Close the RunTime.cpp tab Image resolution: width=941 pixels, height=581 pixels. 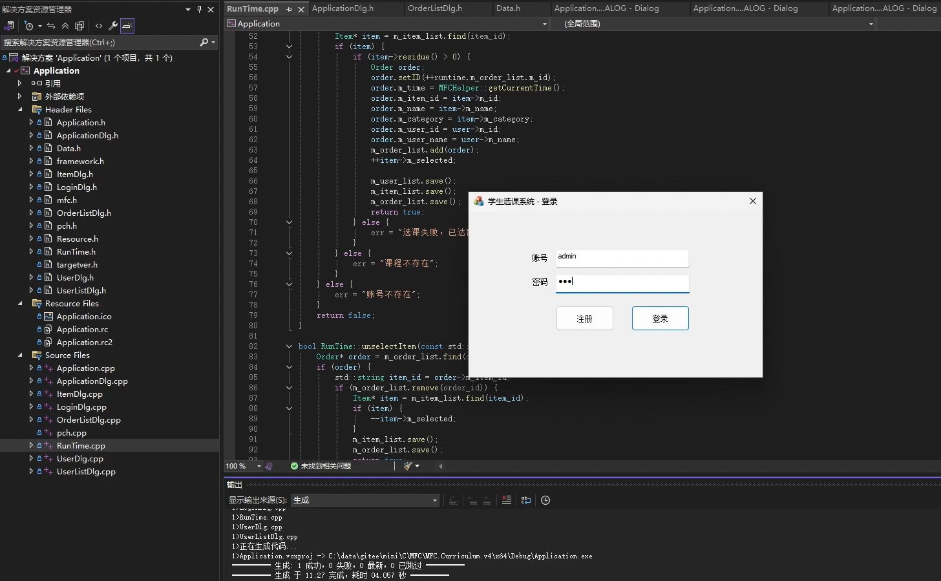click(x=301, y=9)
